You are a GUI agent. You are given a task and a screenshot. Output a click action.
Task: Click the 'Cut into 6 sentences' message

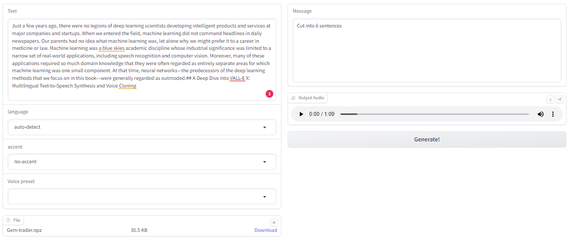(x=319, y=26)
